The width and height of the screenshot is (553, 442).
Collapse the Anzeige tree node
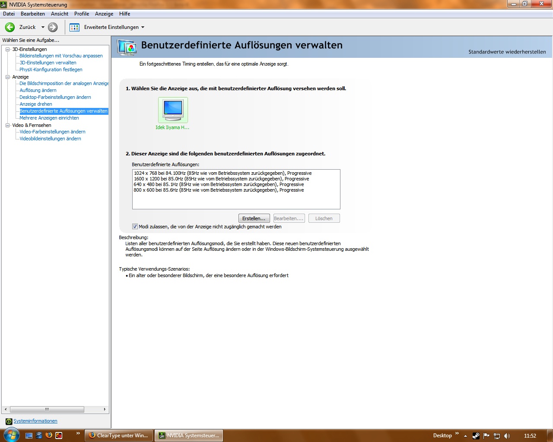(7, 77)
